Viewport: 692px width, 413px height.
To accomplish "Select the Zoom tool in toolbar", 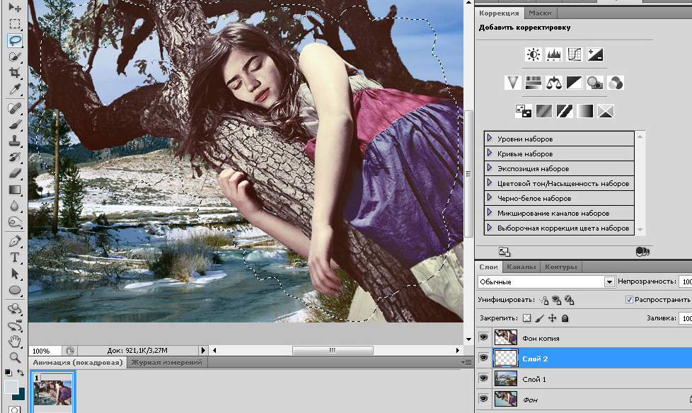I will click(15, 357).
